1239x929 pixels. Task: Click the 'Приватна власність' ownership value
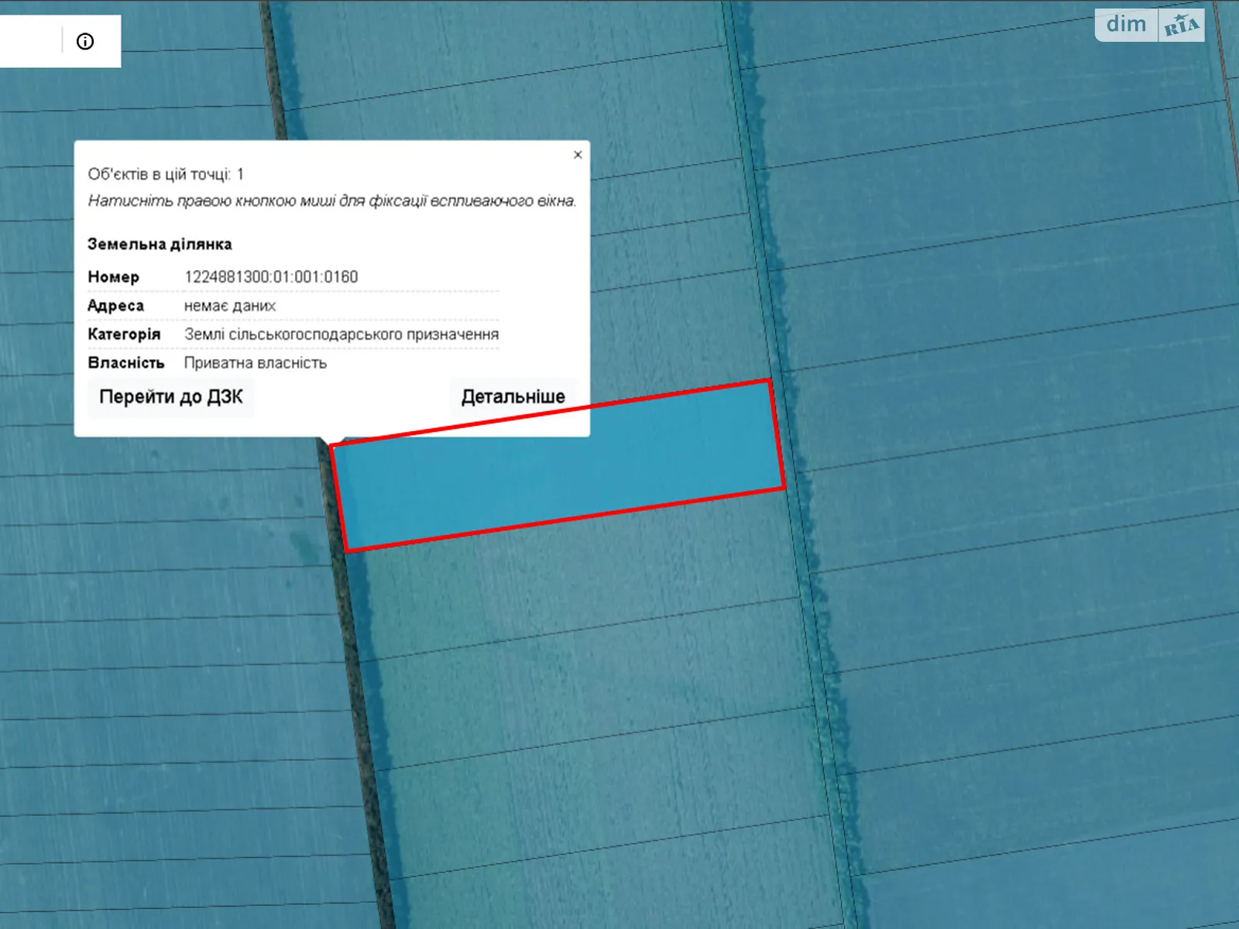[x=256, y=363]
